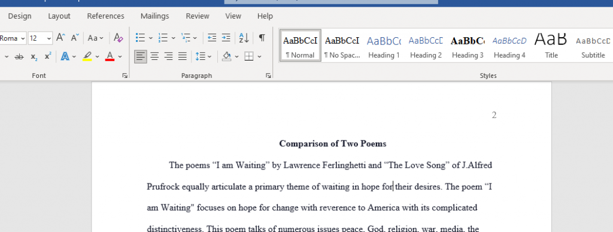The image size is (613, 232).
Task: Click the word 'Ferlinghetti' in the paragraph
Action: (344, 165)
